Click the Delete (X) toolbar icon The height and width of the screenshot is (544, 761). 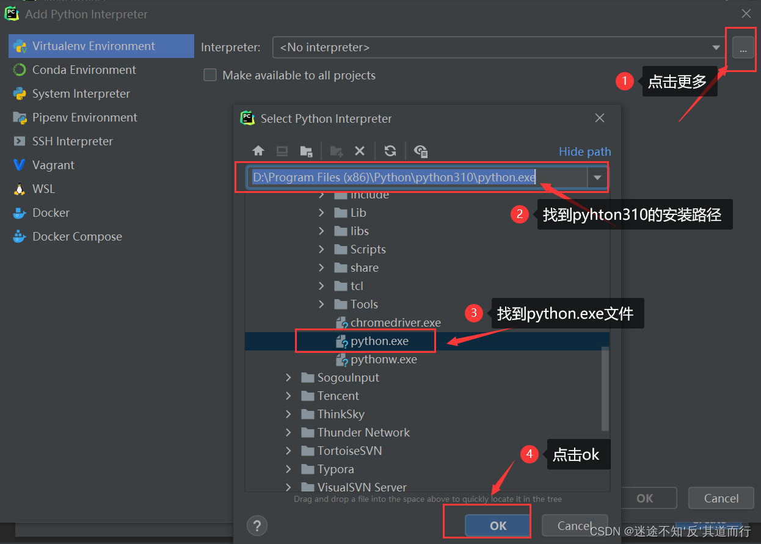[x=360, y=151]
